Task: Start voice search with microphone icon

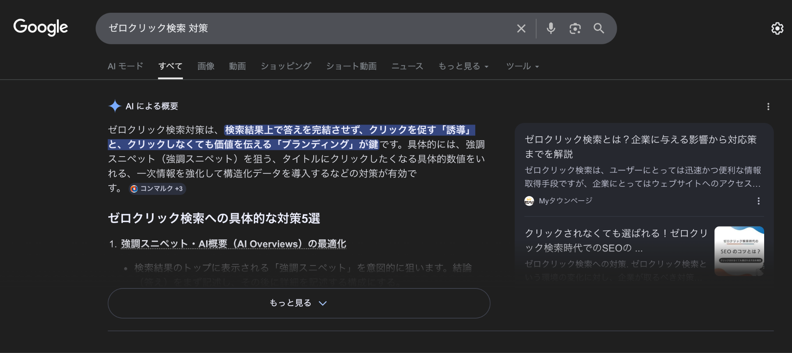Action: coord(551,28)
